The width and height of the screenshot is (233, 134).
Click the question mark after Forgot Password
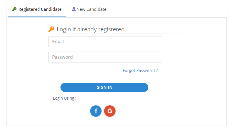pyautogui.click(x=157, y=70)
